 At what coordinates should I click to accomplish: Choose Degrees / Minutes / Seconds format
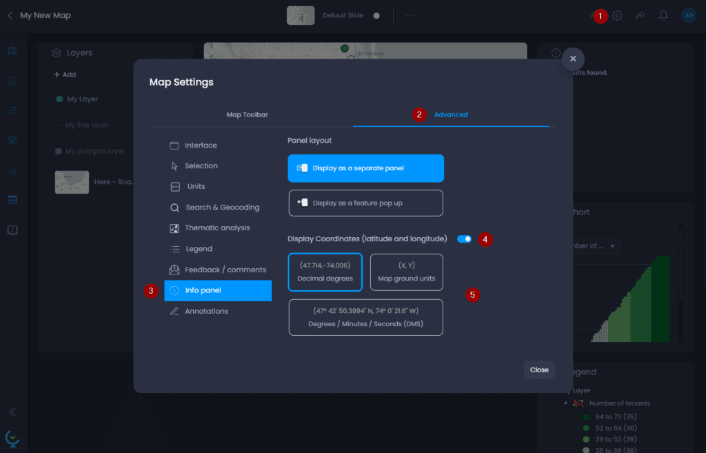365,317
